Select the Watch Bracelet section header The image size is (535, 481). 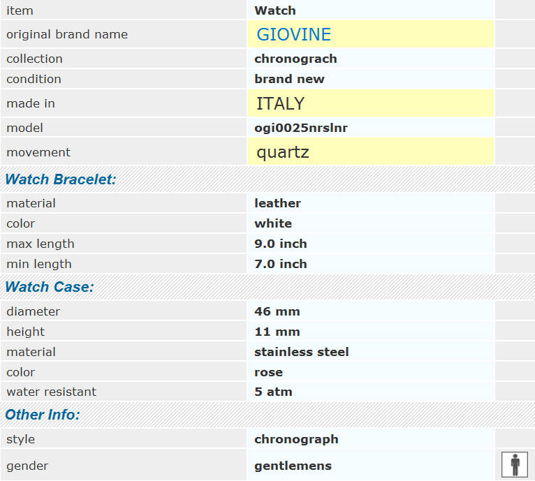(x=61, y=179)
